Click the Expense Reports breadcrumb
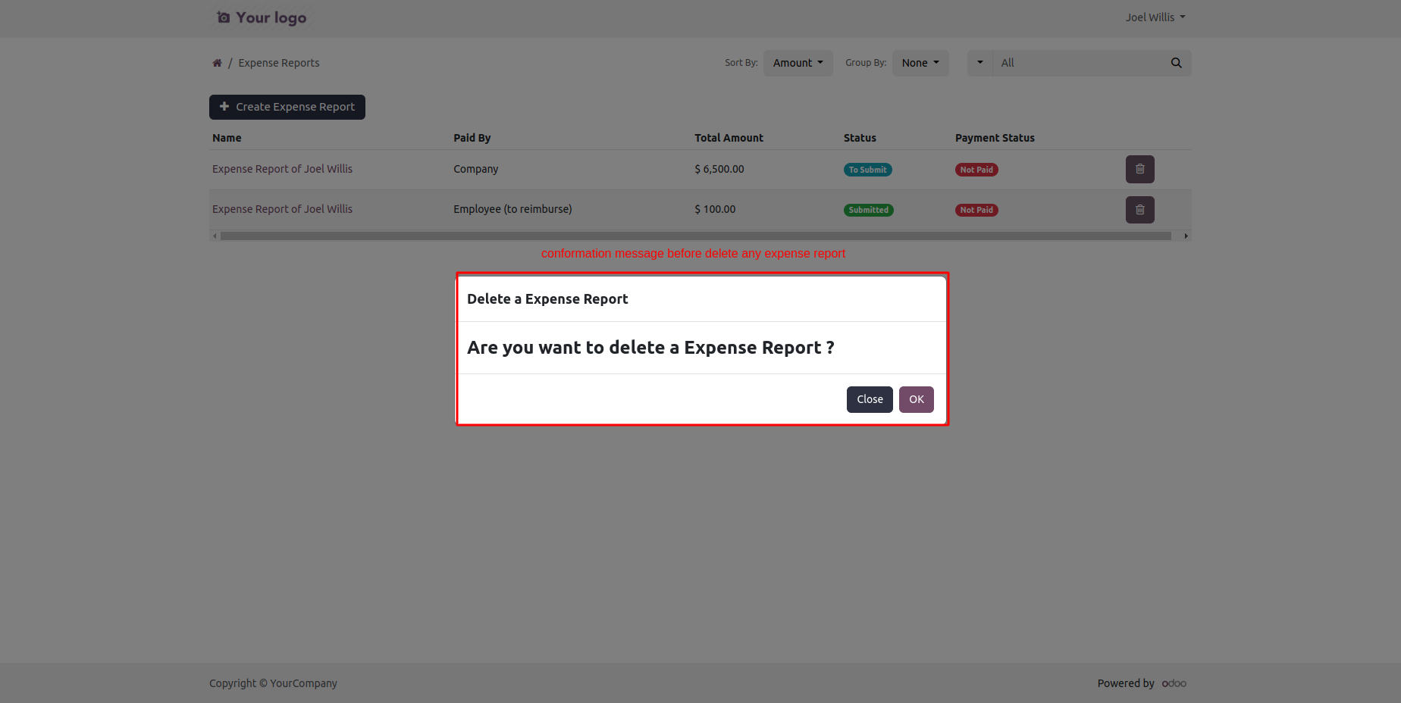The height and width of the screenshot is (703, 1401). 278,63
